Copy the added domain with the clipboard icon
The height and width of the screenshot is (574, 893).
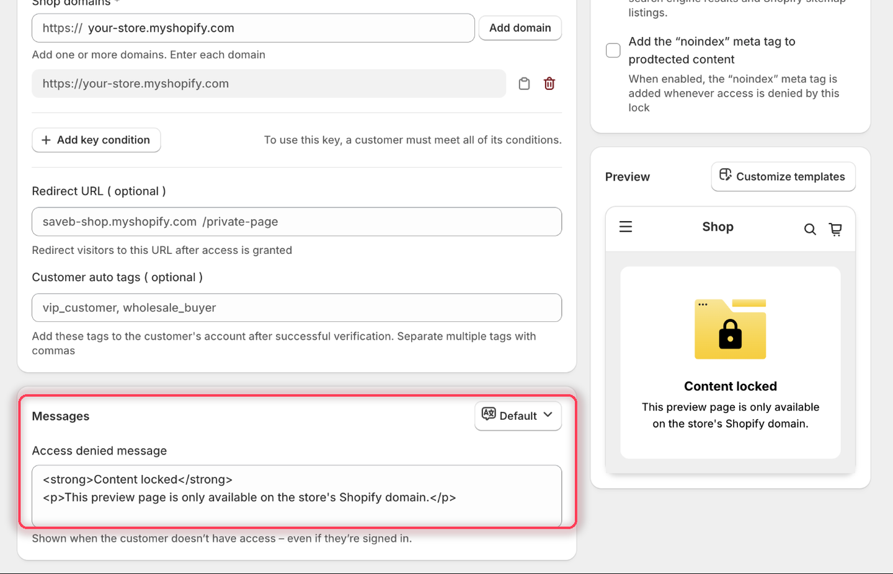[524, 84]
